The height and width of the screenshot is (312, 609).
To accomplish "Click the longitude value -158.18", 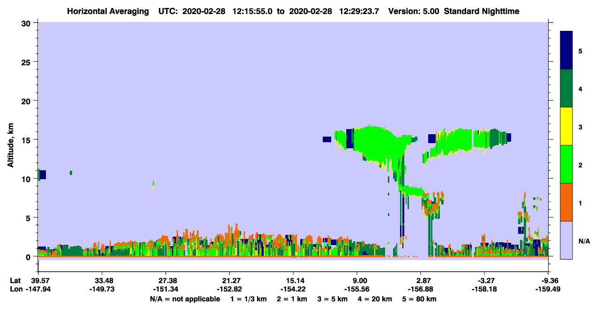I will [484, 289].
